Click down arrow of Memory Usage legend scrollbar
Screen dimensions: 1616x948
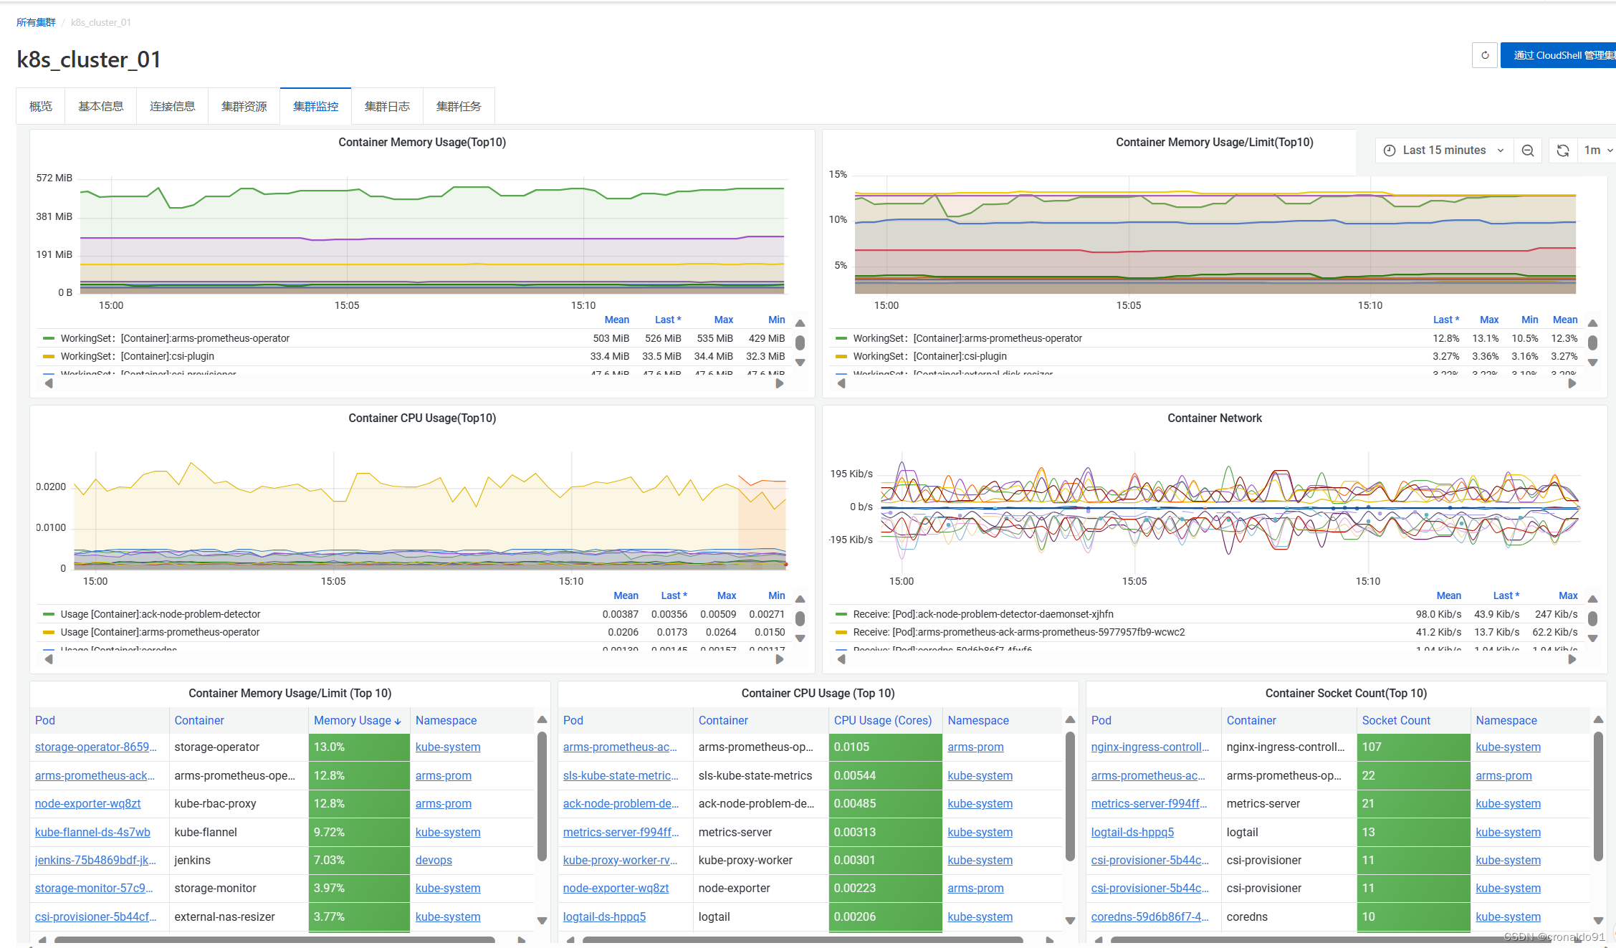click(x=800, y=363)
